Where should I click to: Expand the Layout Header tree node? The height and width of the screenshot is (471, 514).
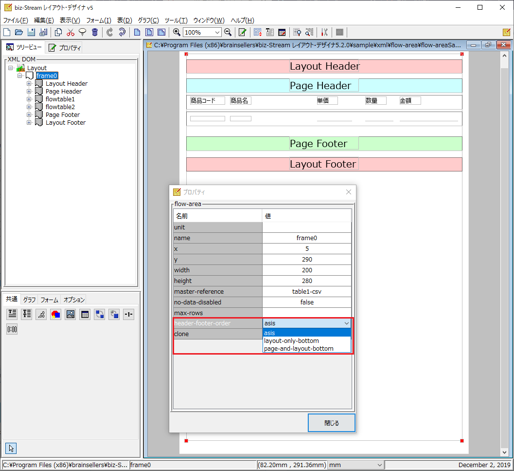click(x=29, y=83)
